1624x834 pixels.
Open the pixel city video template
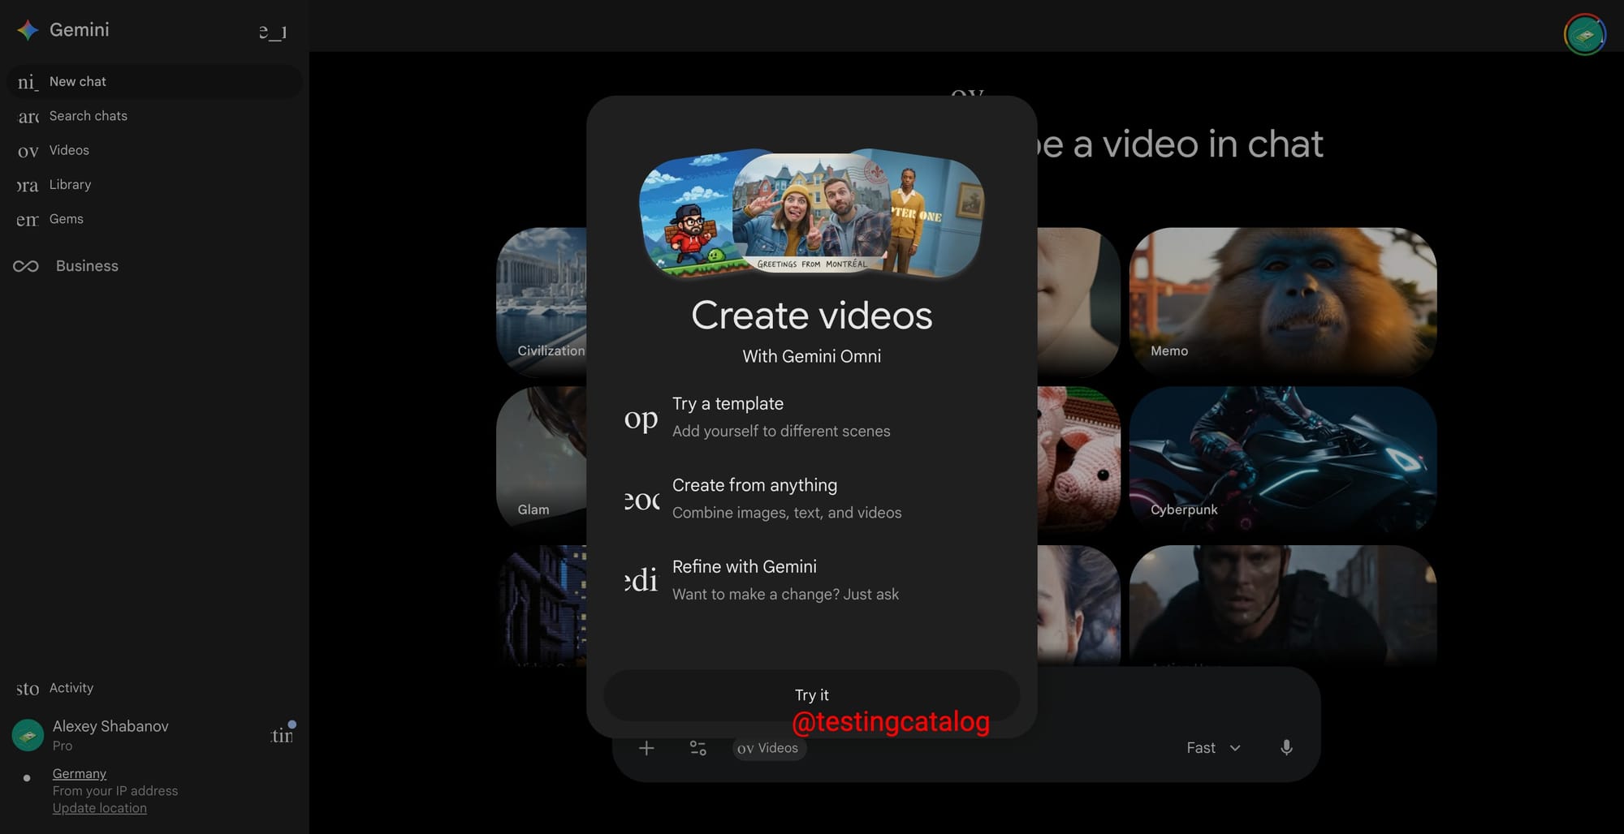pyautogui.click(x=542, y=605)
